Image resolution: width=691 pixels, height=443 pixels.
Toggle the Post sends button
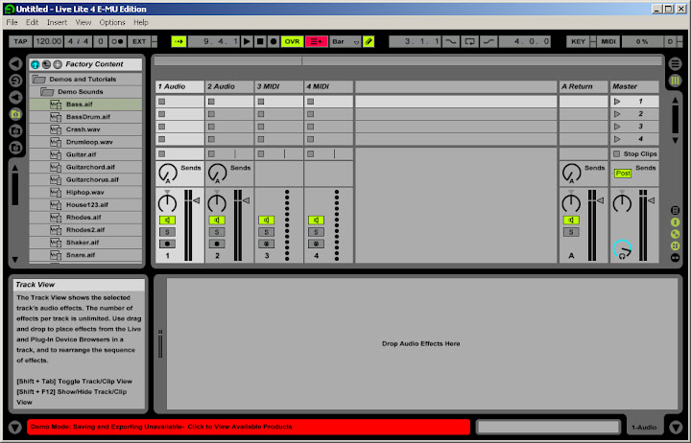(623, 173)
